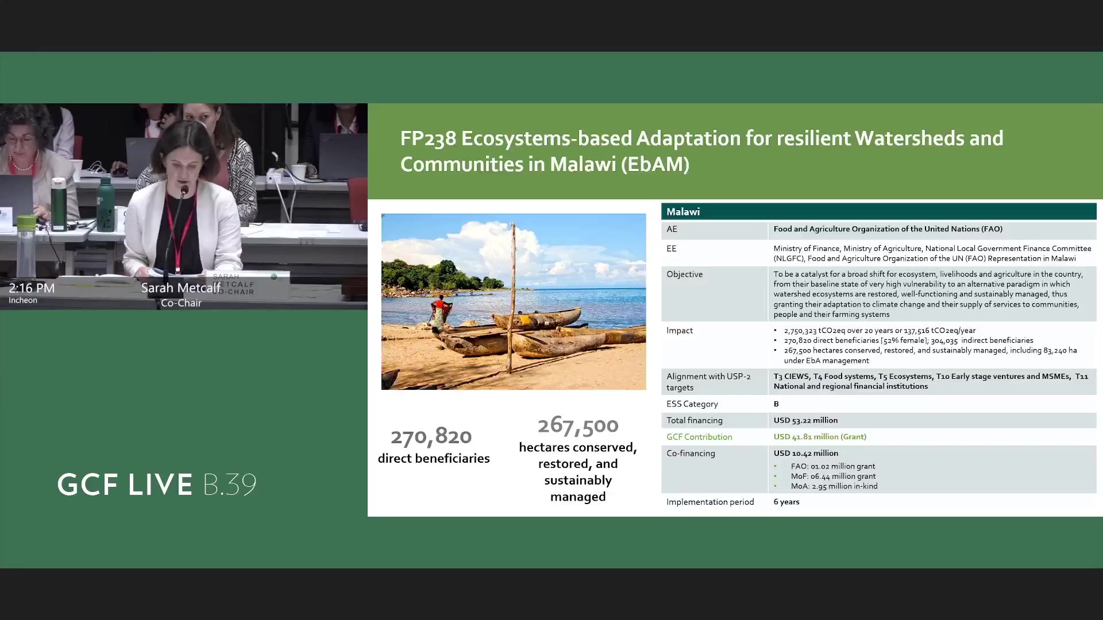This screenshot has width=1103, height=620.
Task: Click the '6 years' implementation value
Action: point(786,502)
